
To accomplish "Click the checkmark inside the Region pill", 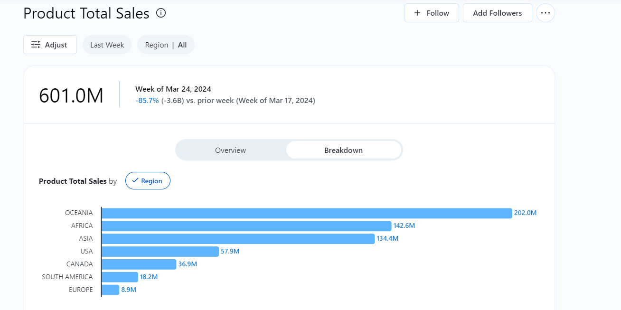I will pos(135,180).
